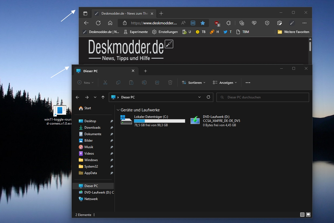Go up one folder level in Explorer
The width and height of the screenshot is (334, 223).
pyautogui.click(x=103, y=97)
